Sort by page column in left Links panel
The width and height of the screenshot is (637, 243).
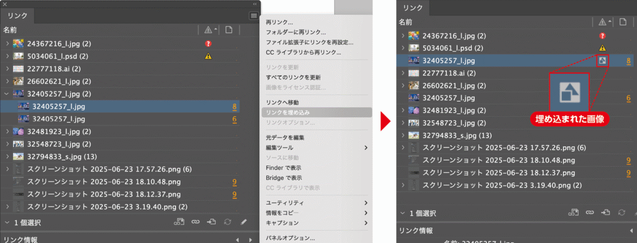pyautogui.click(x=229, y=30)
